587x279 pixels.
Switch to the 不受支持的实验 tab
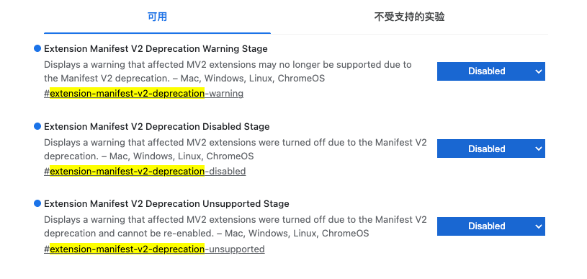pyautogui.click(x=409, y=17)
